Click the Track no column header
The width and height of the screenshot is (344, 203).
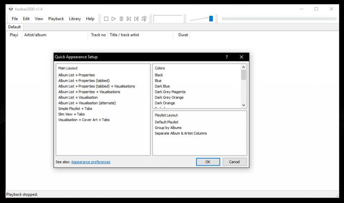[x=98, y=35]
